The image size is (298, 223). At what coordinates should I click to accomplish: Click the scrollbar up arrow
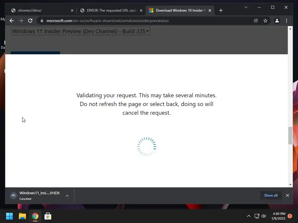point(290,29)
